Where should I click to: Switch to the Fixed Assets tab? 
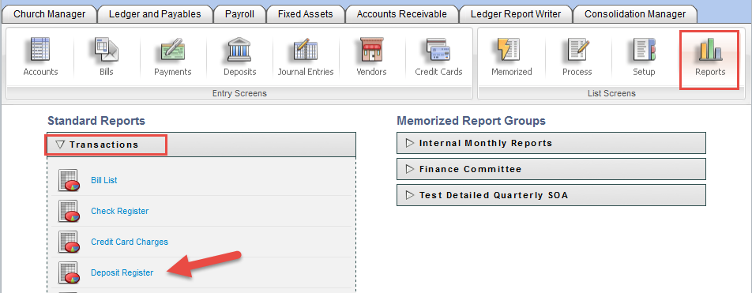[x=306, y=14]
